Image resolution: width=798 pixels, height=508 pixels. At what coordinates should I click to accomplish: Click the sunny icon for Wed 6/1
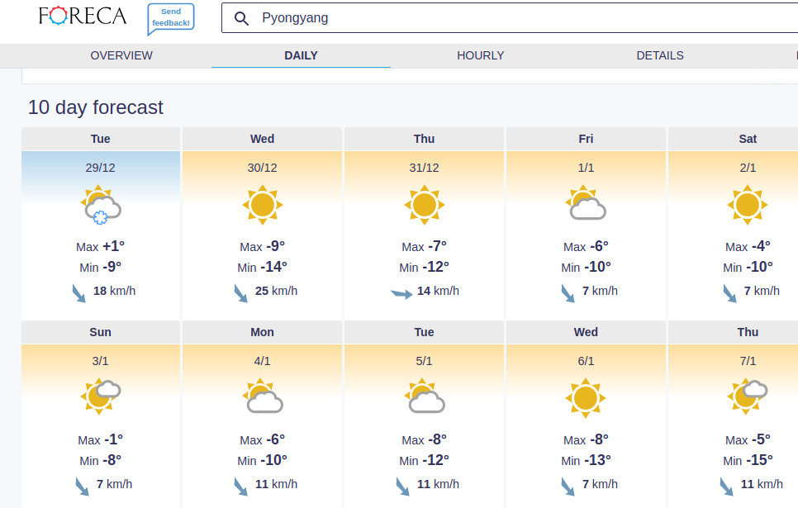click(586, 398)
